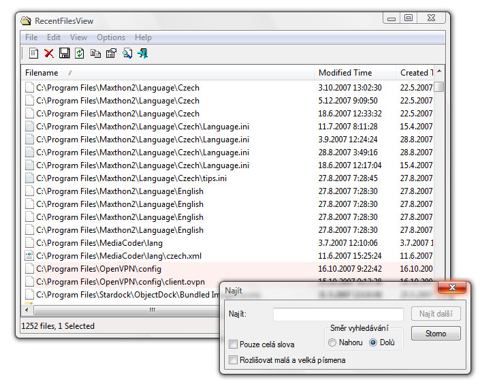480x384 pixels.
Task: Click file icon of the OpenVPN\config row
Action: coord(29,268)
